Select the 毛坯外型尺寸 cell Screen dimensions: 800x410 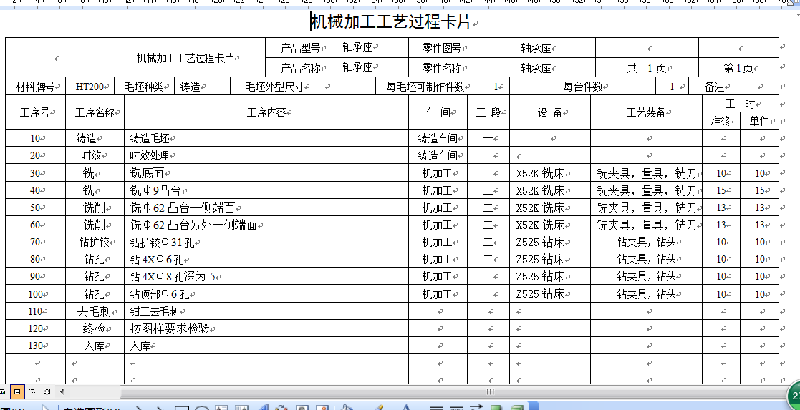pos(274,87)
